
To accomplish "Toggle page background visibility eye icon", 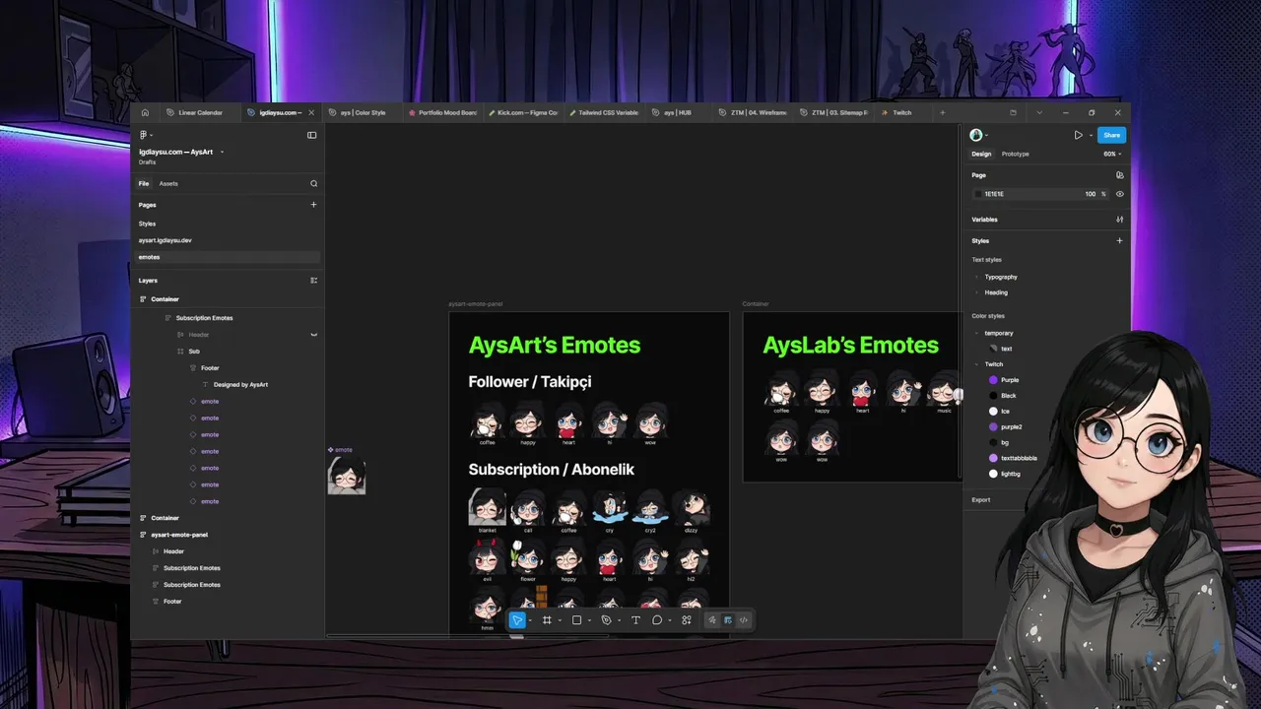I will click(1120, 194).
